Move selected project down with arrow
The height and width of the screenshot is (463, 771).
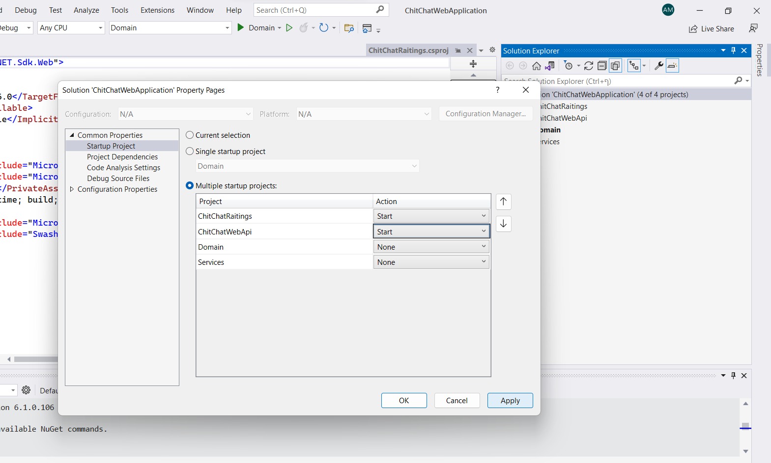point(503,224)
